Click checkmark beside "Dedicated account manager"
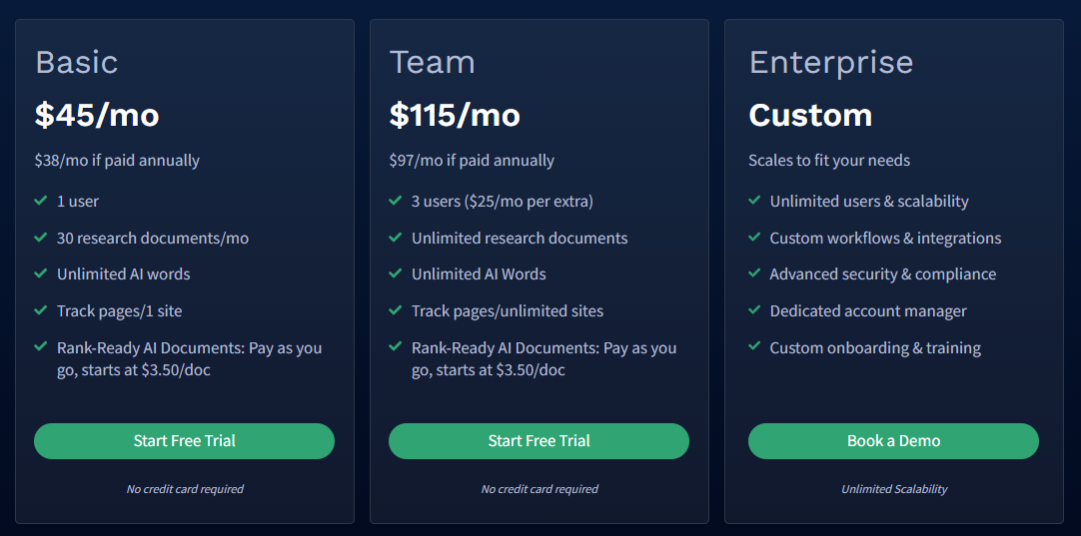Screen dimensions: 1081x536 pyautogui.click(x=754, y=310)
